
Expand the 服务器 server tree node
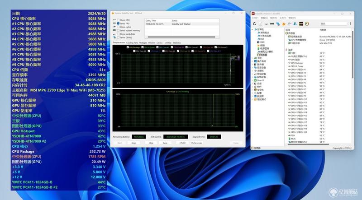tap(252, 65)
